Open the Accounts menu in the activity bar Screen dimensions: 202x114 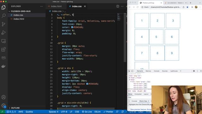[x=3, y=97]
